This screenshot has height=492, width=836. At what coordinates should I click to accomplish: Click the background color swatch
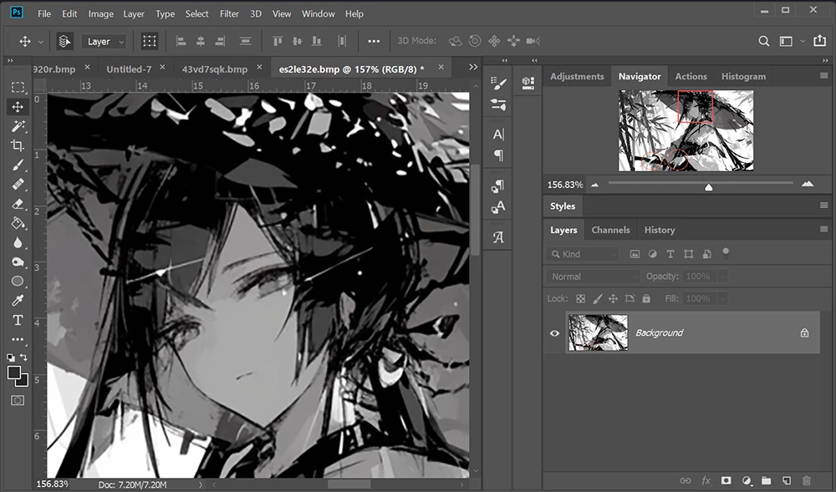[22, 380]
